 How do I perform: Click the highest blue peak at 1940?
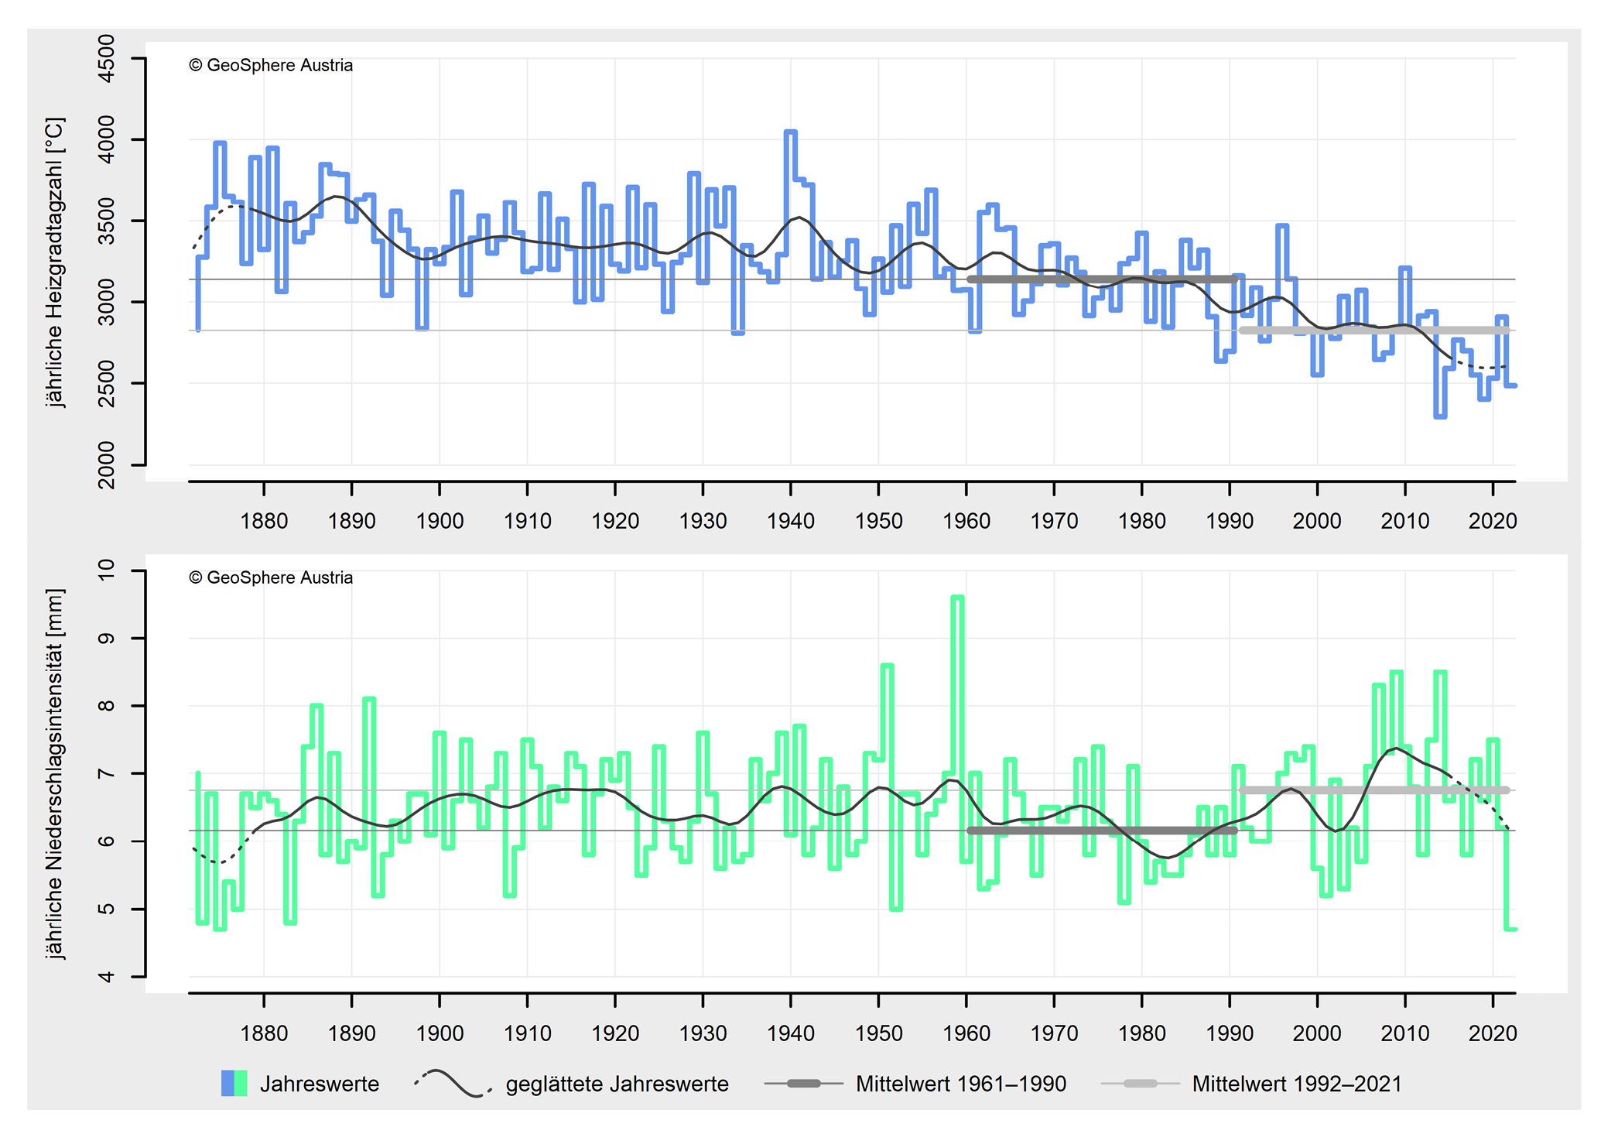[x=790, y=133]
